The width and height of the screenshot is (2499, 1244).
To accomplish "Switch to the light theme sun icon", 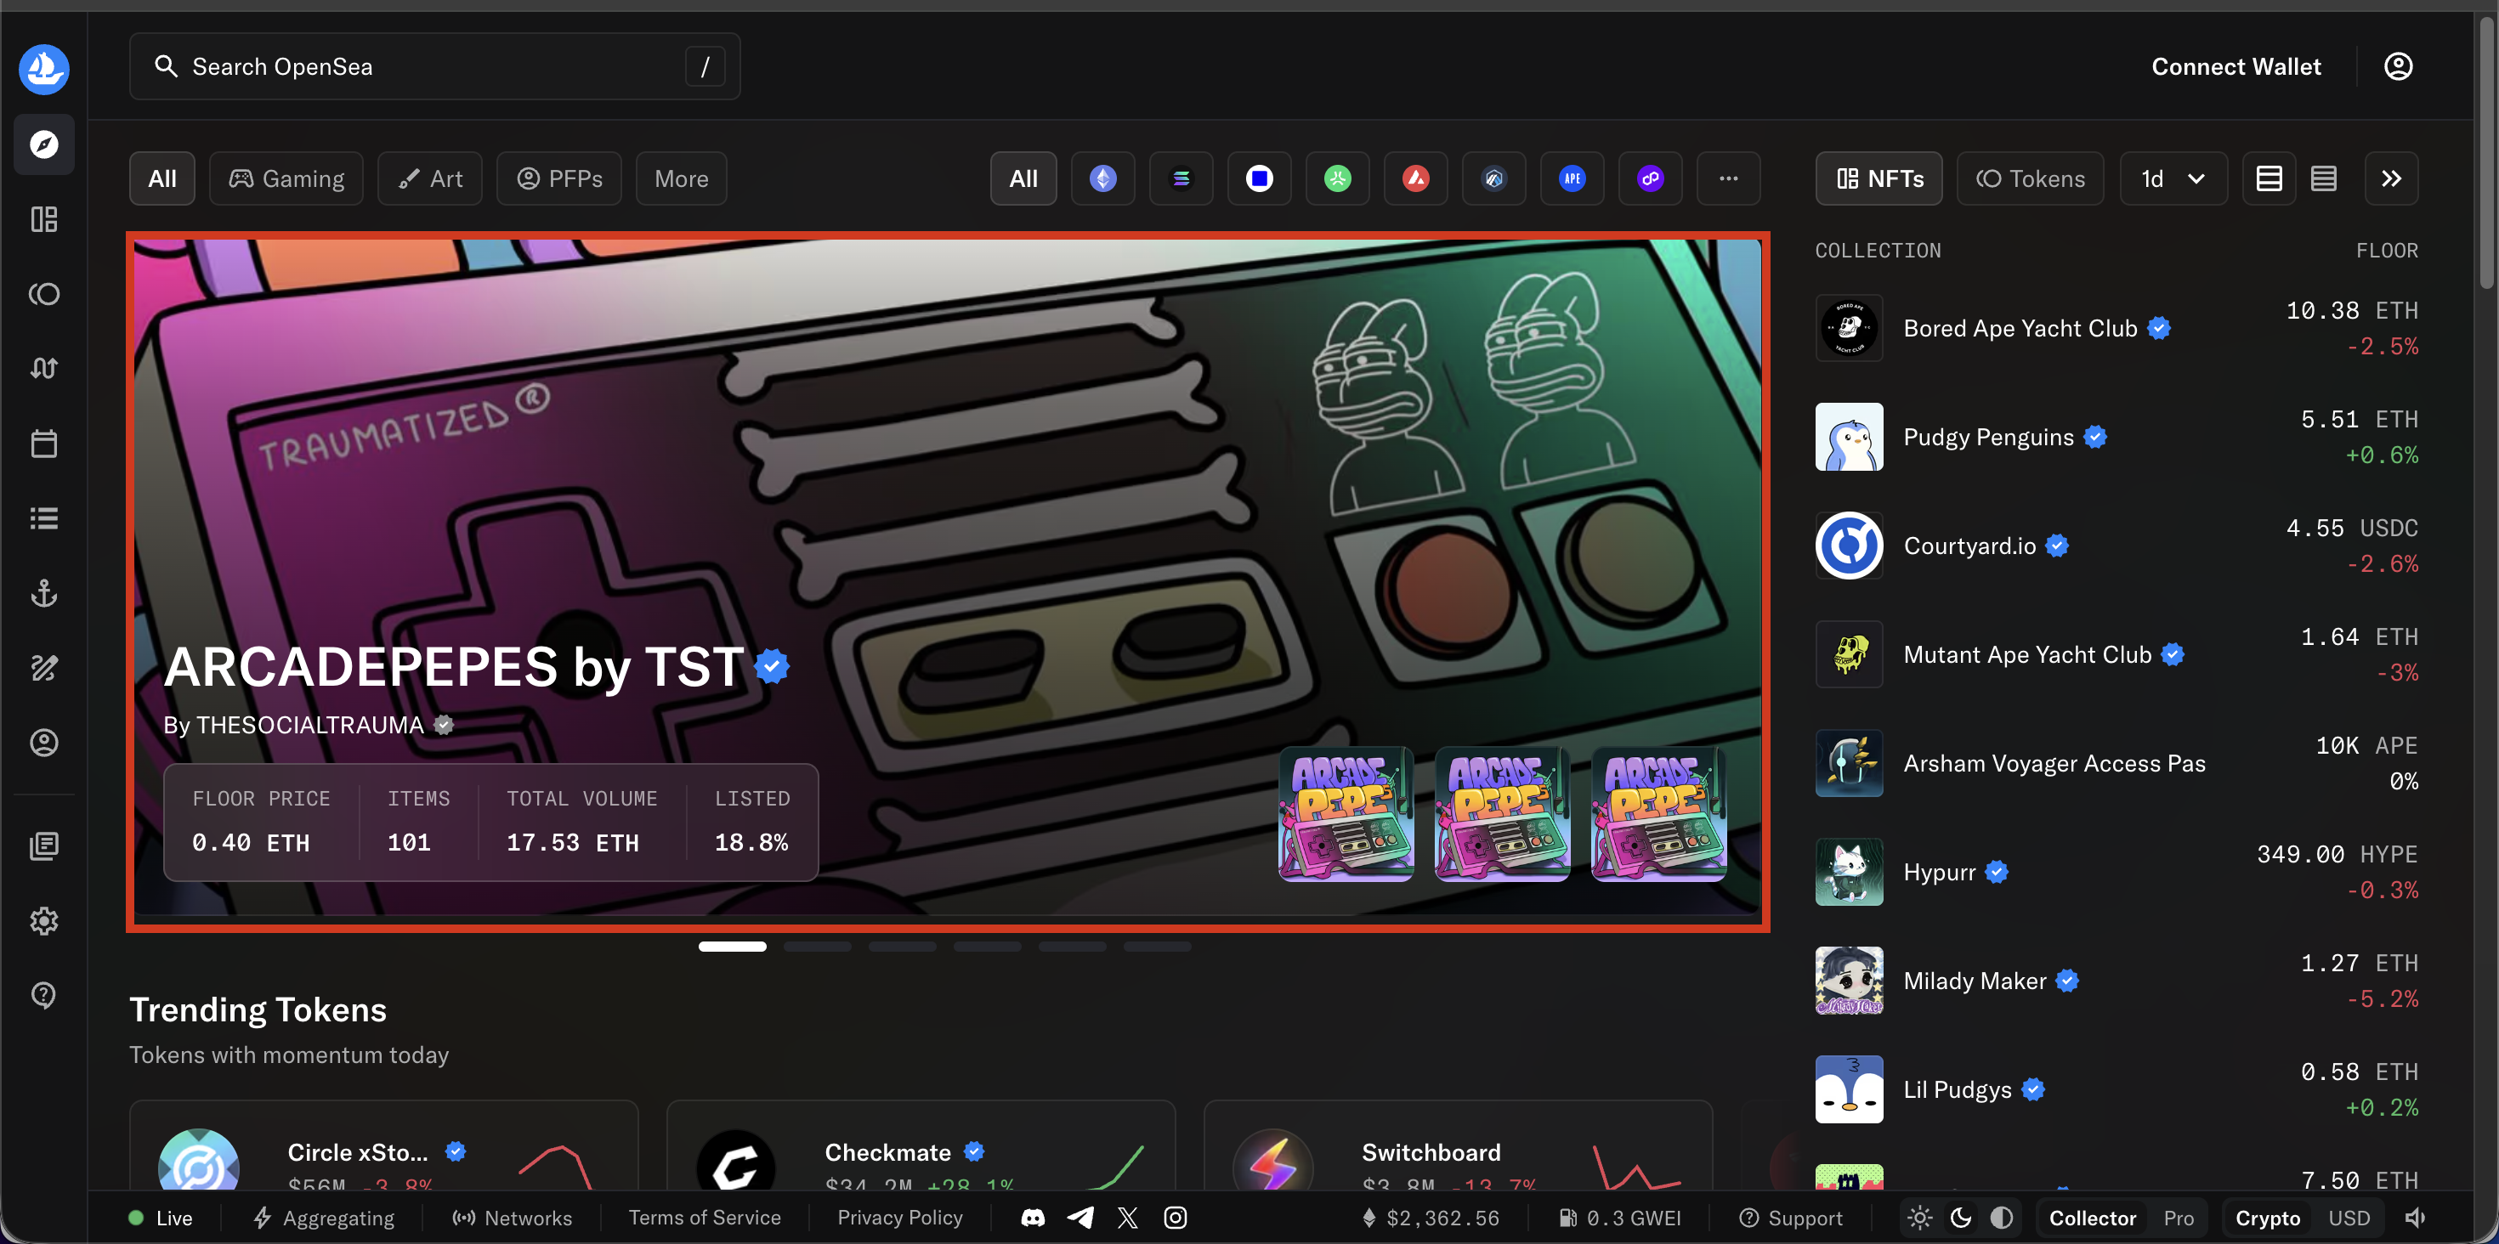I will (1920, 1218).
